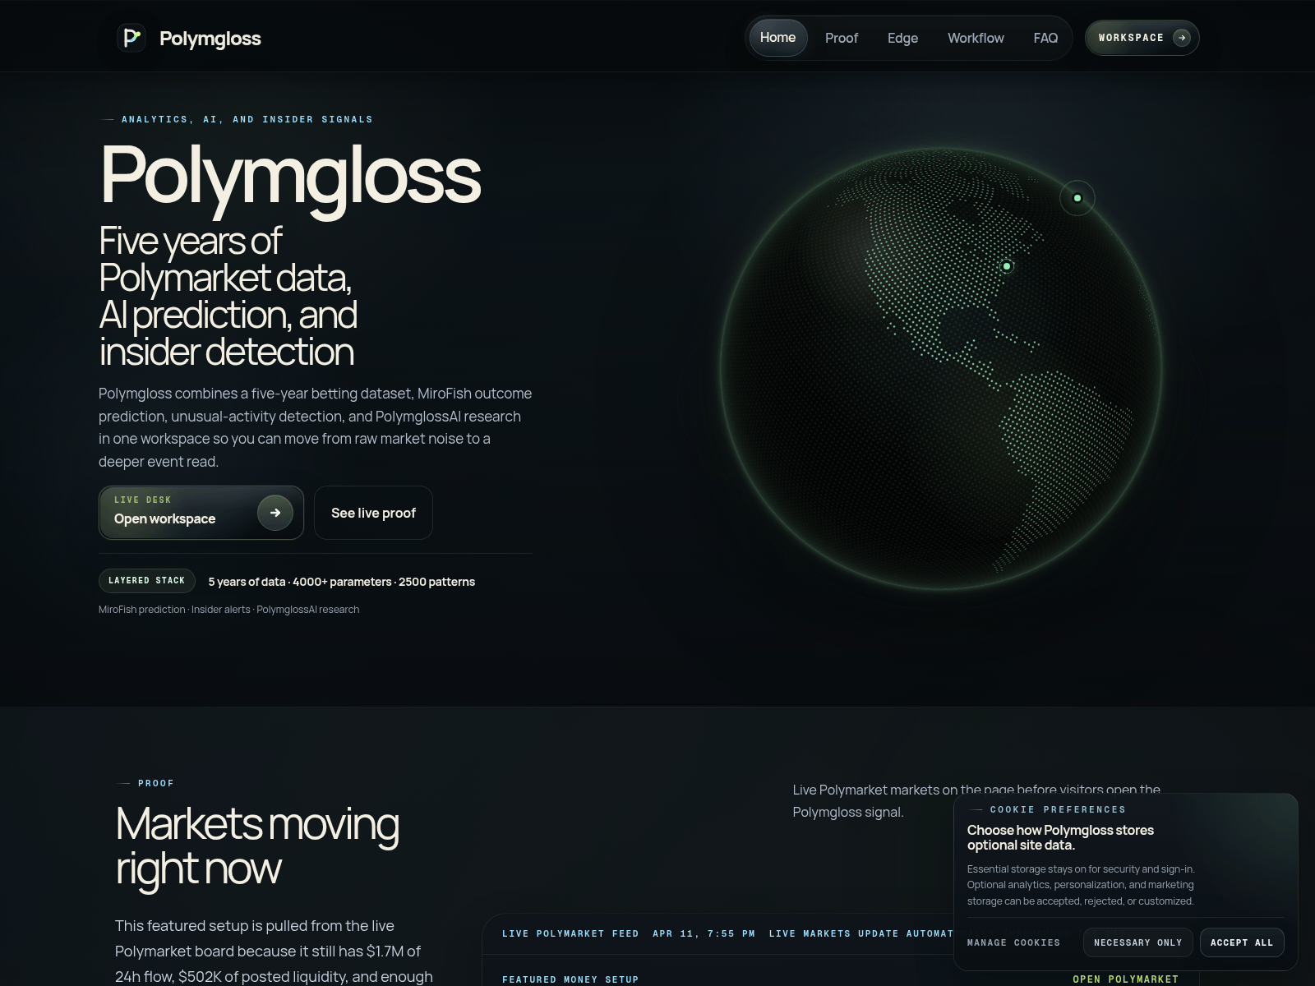Click the Layered Stack badge

pyautogui.click(x=146, y=581)
